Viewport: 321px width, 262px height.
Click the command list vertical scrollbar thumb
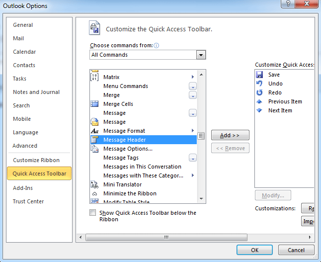pyautogui.click(x=201, y=136)
